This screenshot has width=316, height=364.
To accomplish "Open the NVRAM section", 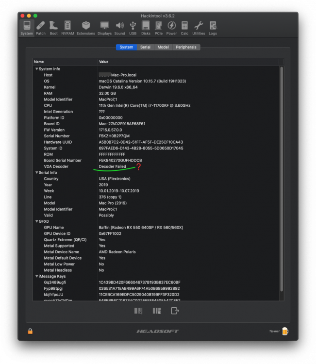I will point(67,28).
